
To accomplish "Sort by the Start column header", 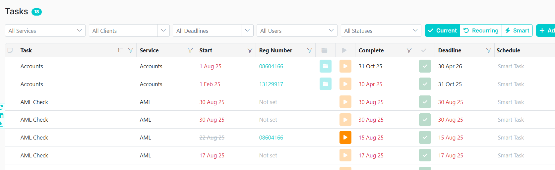I will (206, 50).
